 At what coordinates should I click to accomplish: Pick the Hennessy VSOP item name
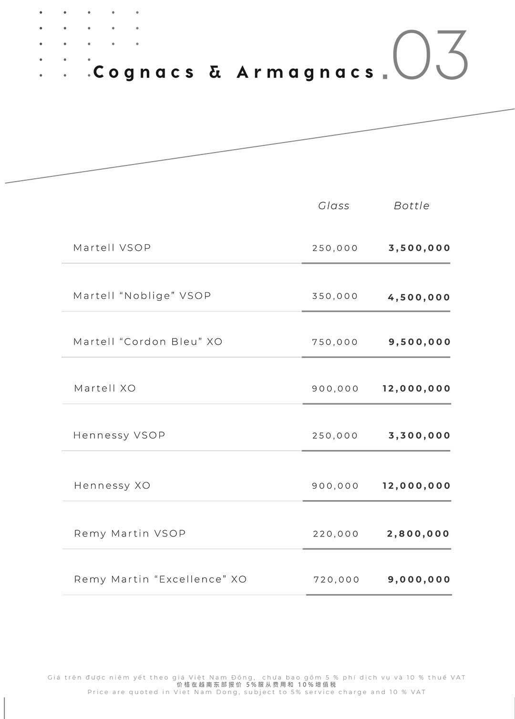point(119,435)
